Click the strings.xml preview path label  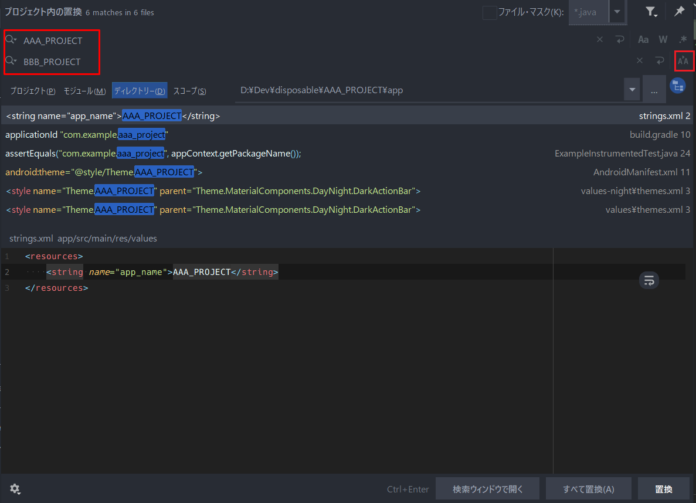(x=83, y=239)
